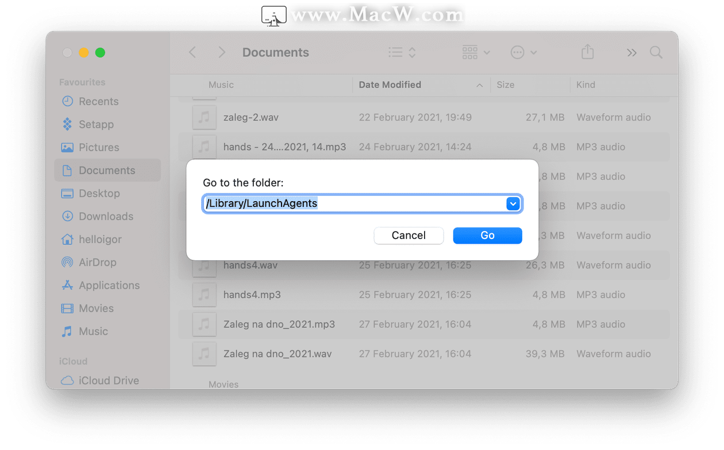Select the zaleg-2.wav file icon
The image size is (724, 450).
click(204, 117)
